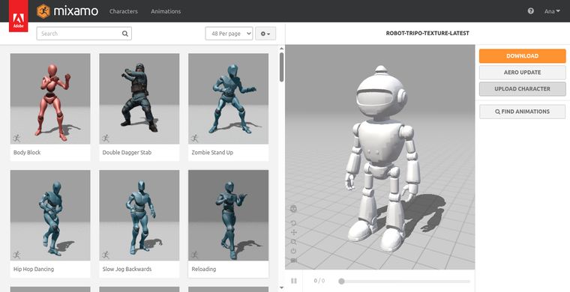Click the animation timeline slider handle
The height and width of the screenshot is (292, 570).
[x=341, y=281]
